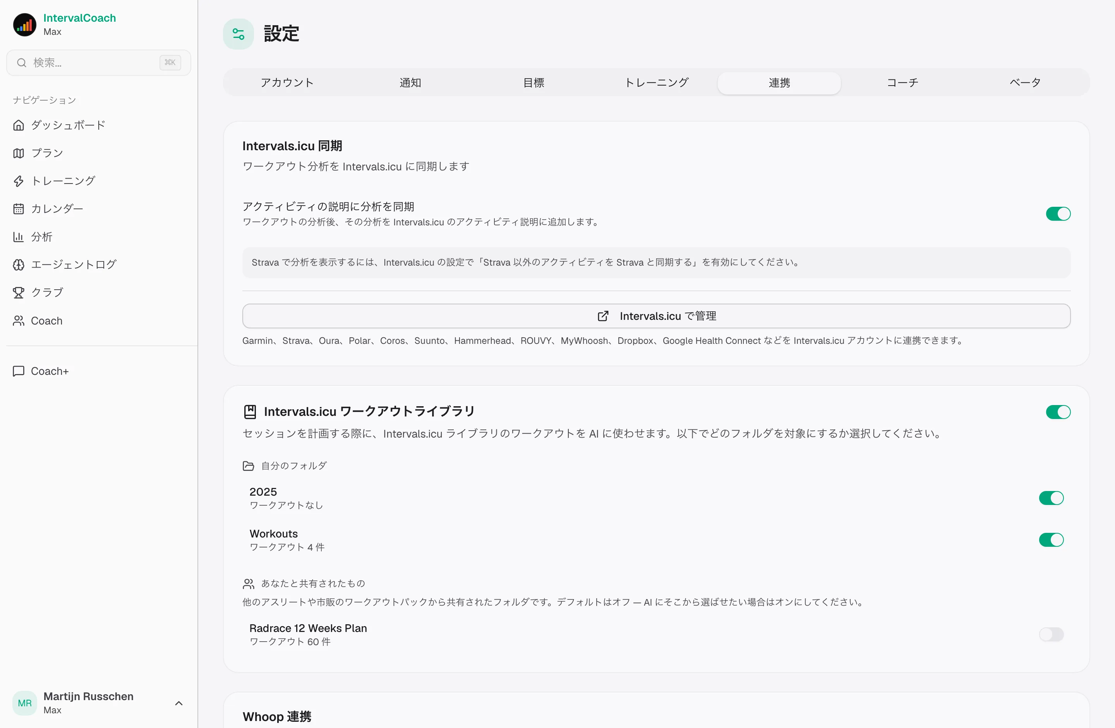Click the Martijn Russchen name
The height and width of the screenshot is (728, 1115).
[x=89, y=697]
